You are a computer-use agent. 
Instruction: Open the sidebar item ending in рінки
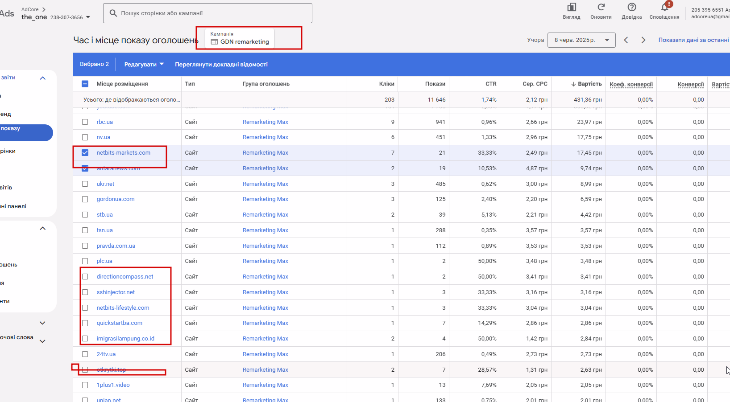[8, 151]
